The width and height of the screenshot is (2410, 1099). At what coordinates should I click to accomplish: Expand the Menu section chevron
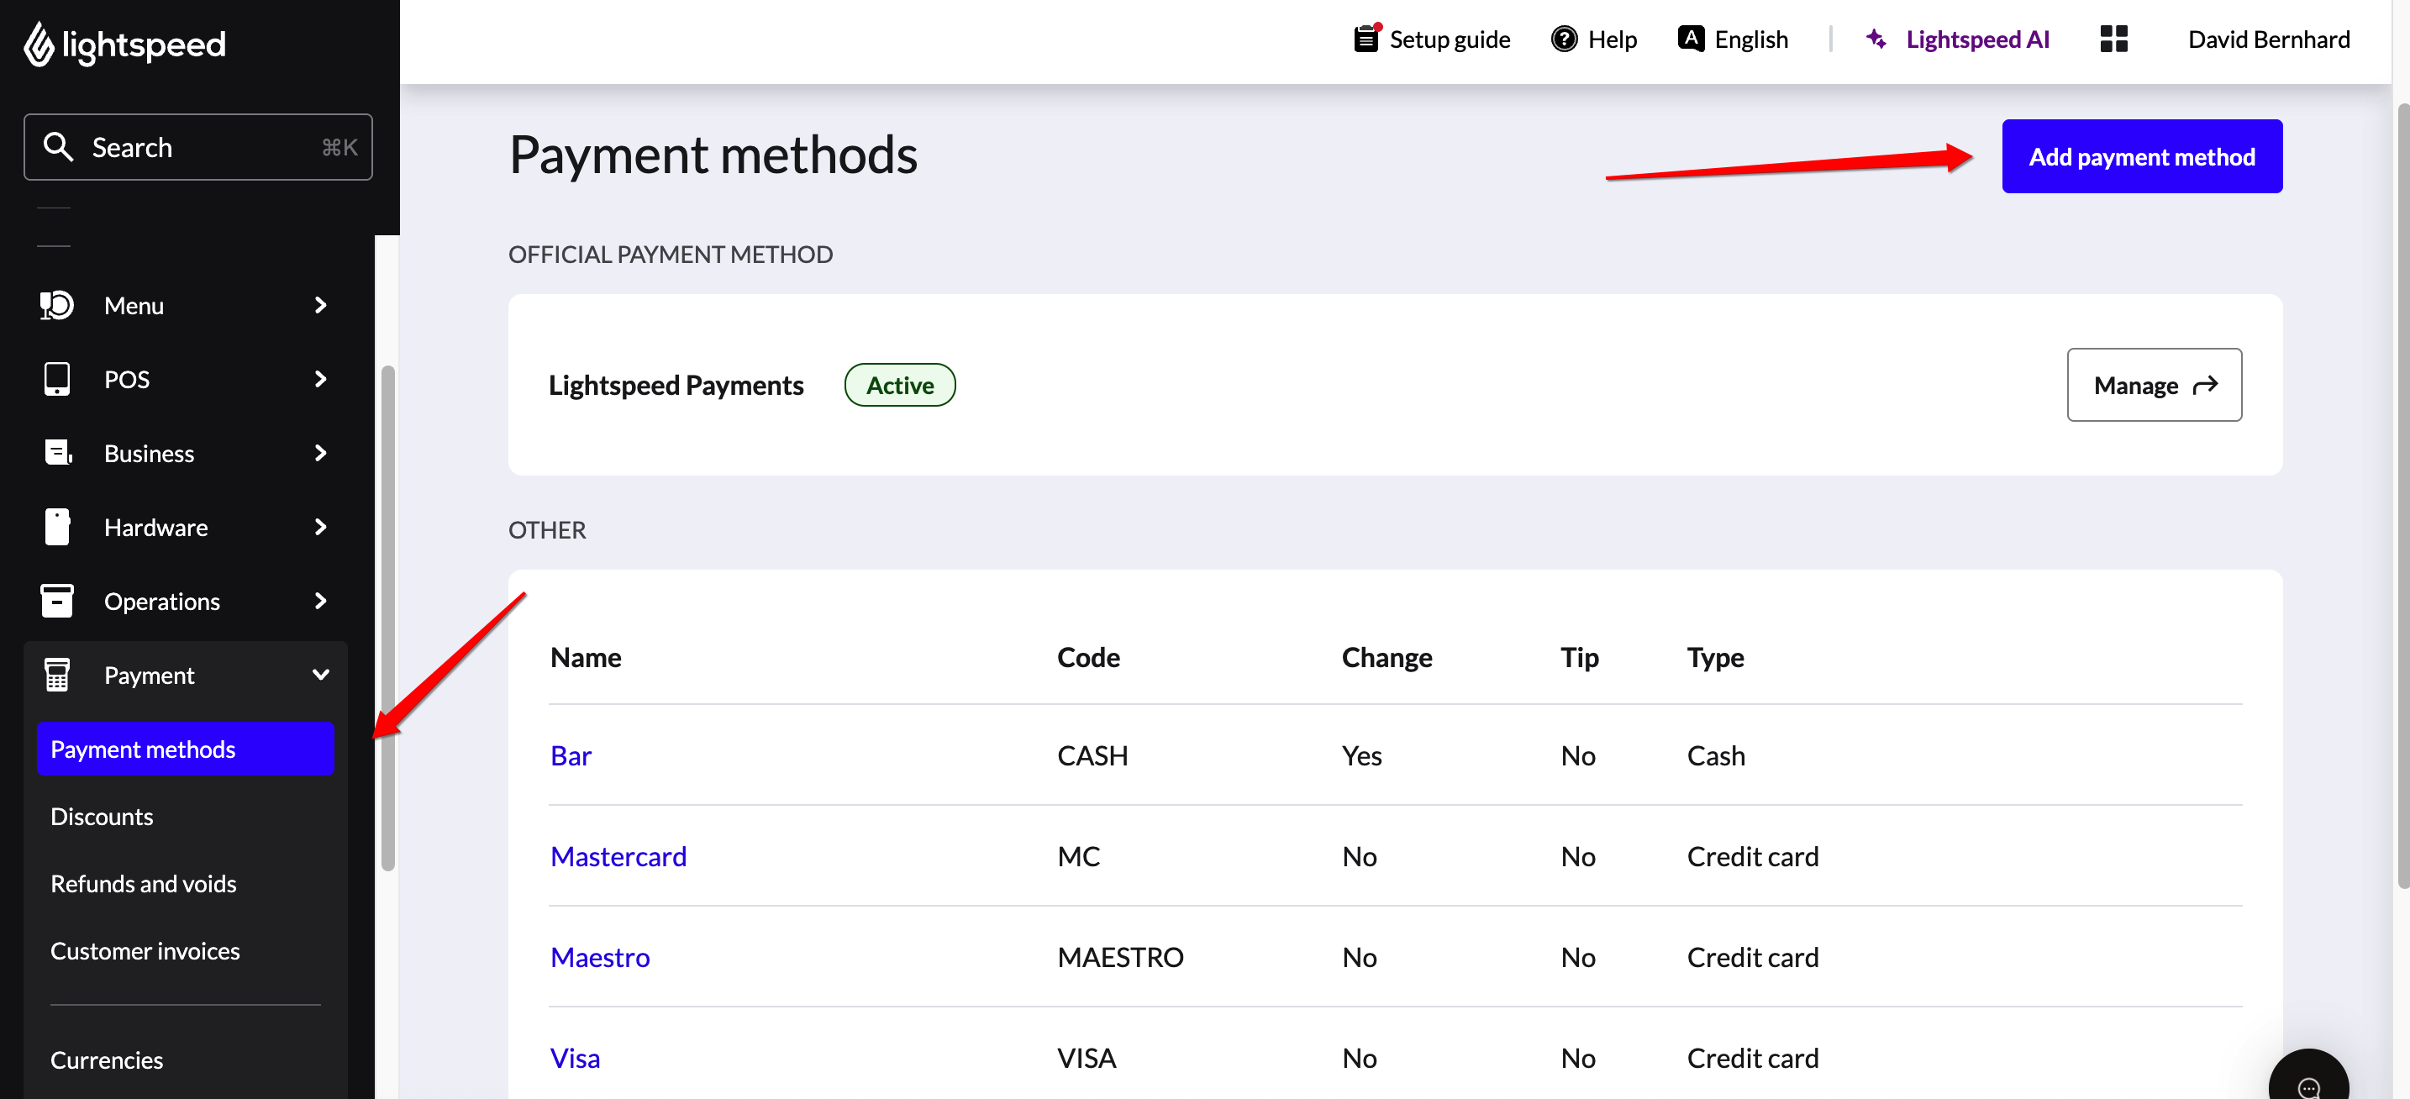point(320,305)
